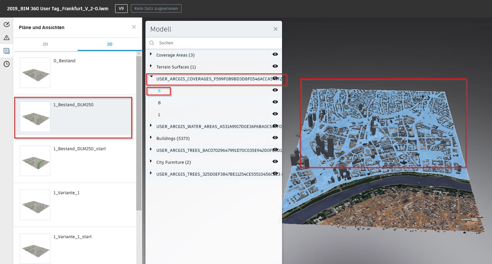The height and width of the screenshot is (264, 492).
Task: Collapse the USER_ARCGIS_COVERAGES layer group
Action: click(x=151, y=76)
